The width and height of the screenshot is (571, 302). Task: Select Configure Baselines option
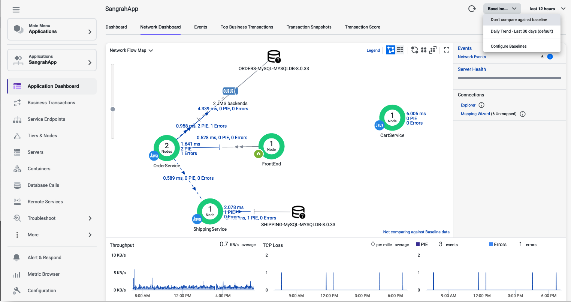[x=522, y=46]
